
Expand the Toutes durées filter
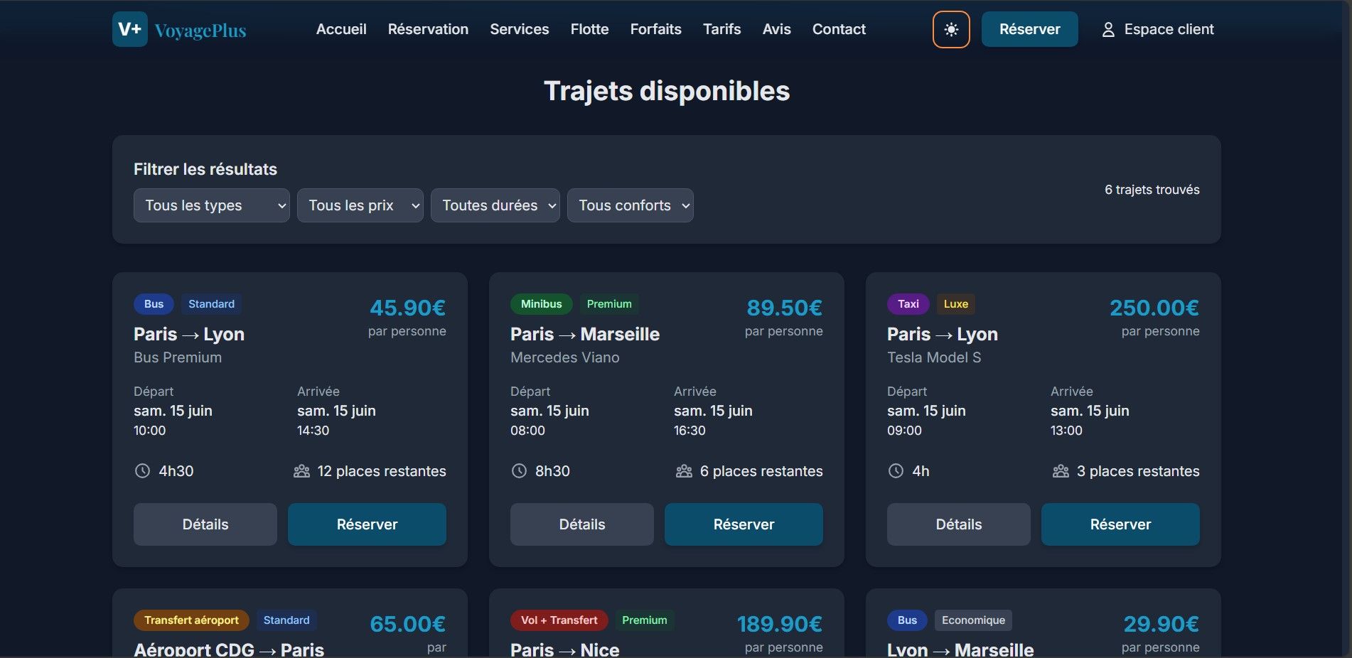coord(495,205)
